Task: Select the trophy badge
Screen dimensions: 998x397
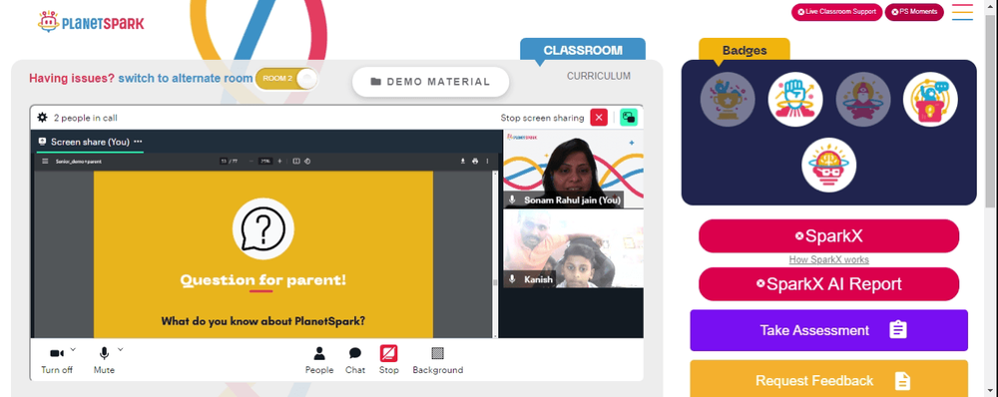Action: click(x=728, y=100)
